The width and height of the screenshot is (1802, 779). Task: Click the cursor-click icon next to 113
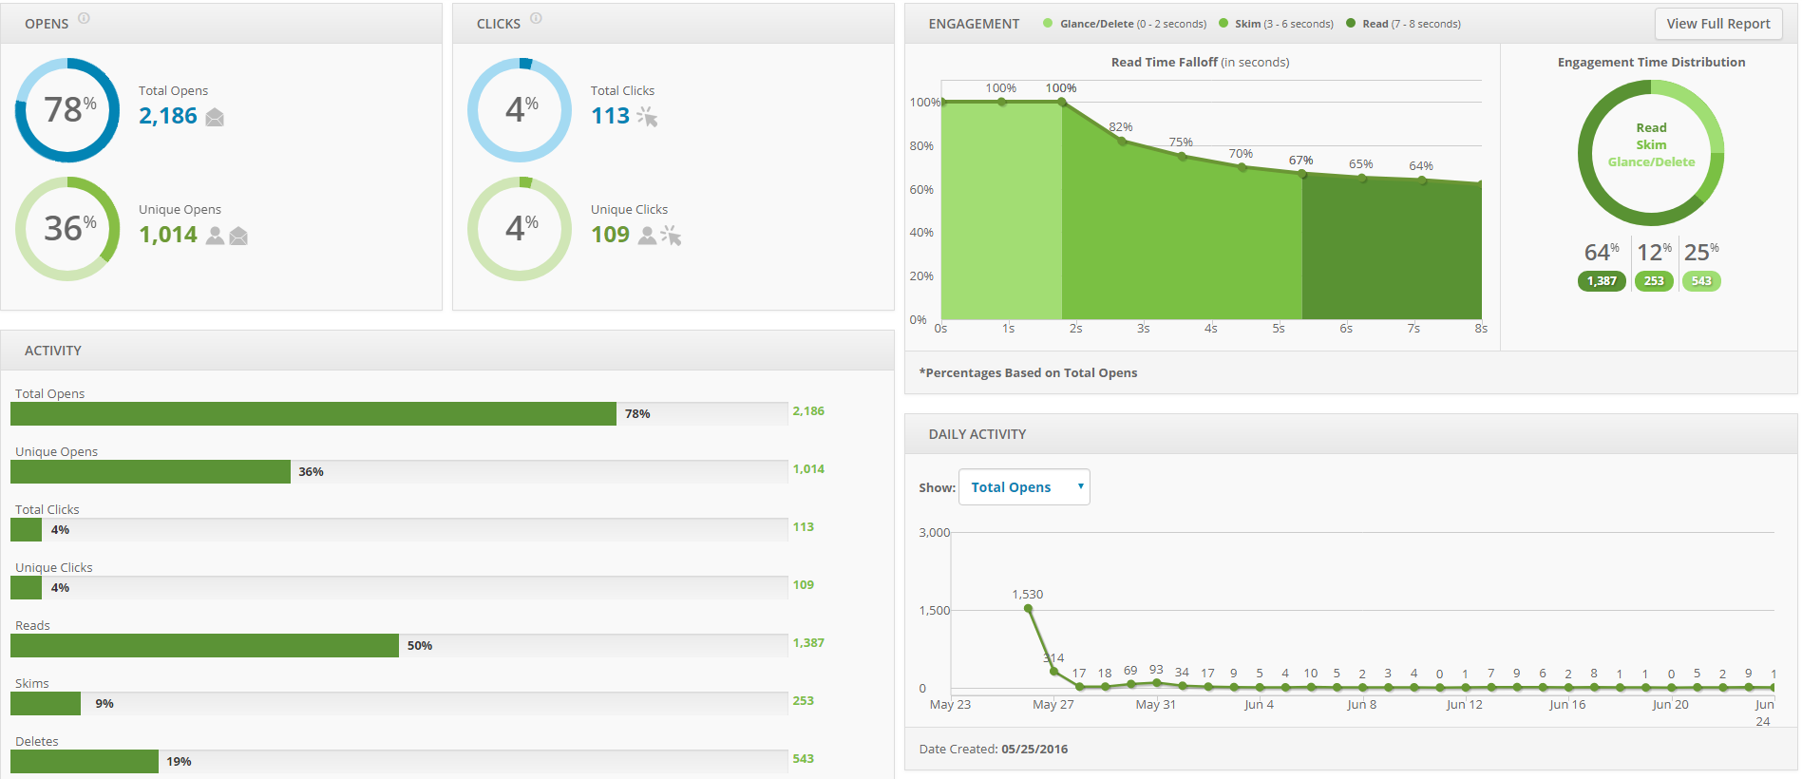tap(647, 117)
